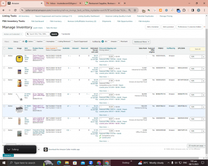Change the 25 results per page dropdown
Screen dimensions: 208x166
click(x=197, y=146)
